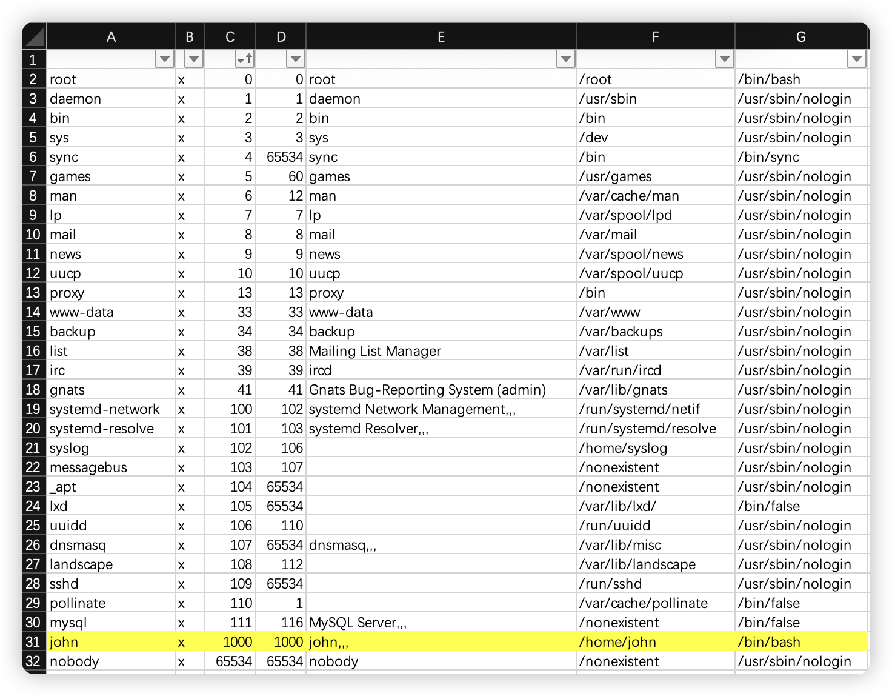Image resolution: width=892 pixels, height=696 pixels.
Task: Select "landscape" in column A
Action: coord(111,564)
